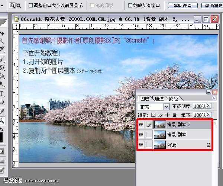
Task: Select the Eyedropper tool
Action: click(2, 111)
